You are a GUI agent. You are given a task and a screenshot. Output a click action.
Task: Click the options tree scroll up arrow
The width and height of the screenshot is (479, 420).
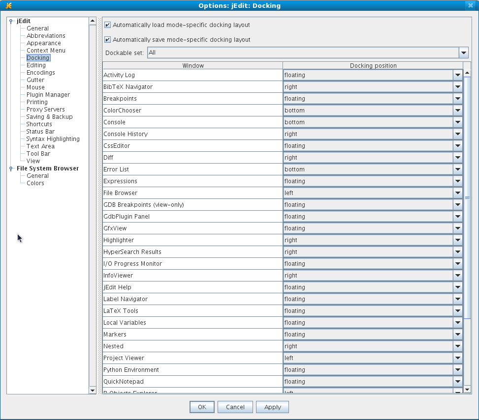pyautogui.click(x=93, y=21)
